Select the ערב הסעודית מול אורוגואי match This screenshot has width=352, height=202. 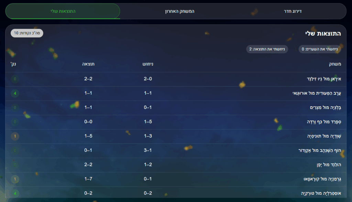(176, 93)
